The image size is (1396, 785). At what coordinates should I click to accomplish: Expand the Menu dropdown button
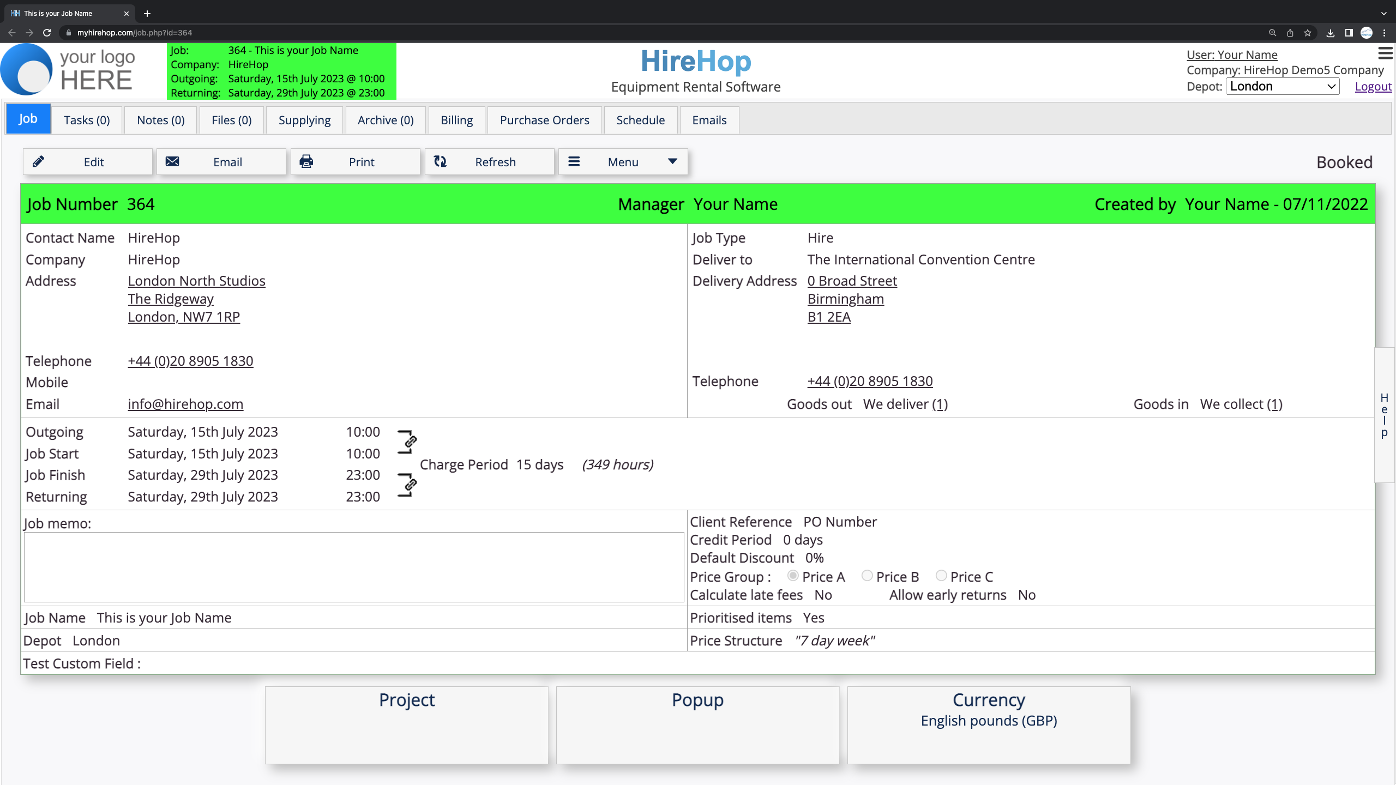tap(623, 162)
